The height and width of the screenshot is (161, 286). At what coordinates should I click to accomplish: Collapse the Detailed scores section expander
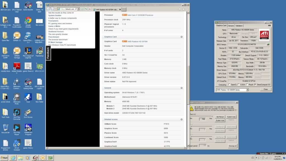pos(182,119)
